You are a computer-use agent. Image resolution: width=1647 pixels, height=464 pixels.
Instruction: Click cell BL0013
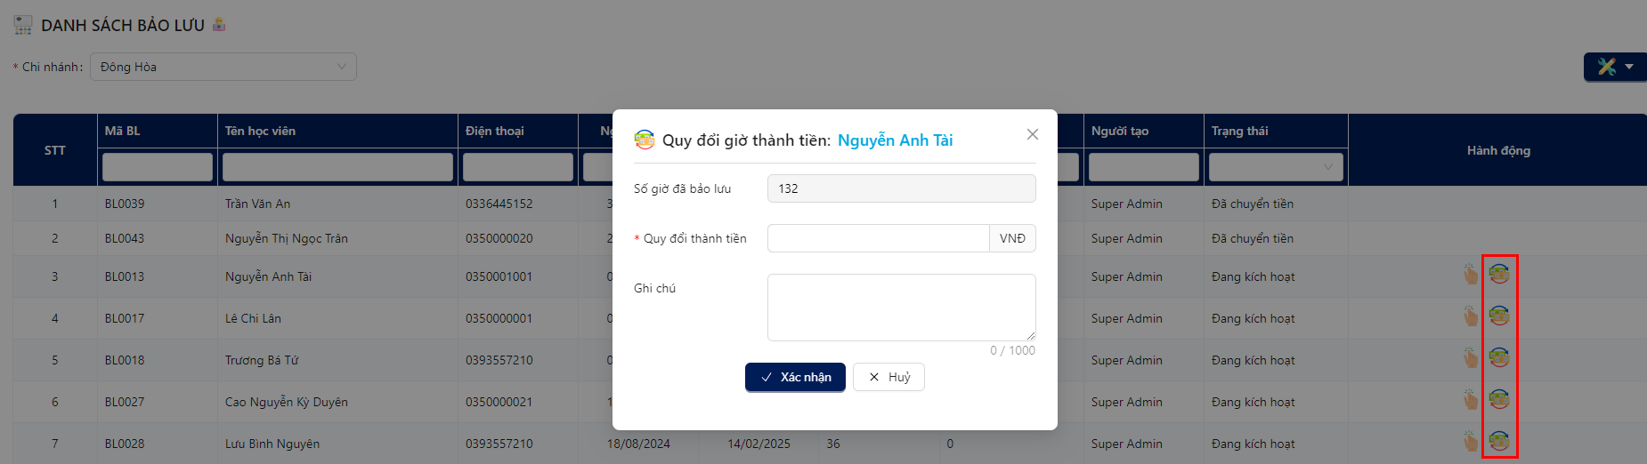coord(125,276)
